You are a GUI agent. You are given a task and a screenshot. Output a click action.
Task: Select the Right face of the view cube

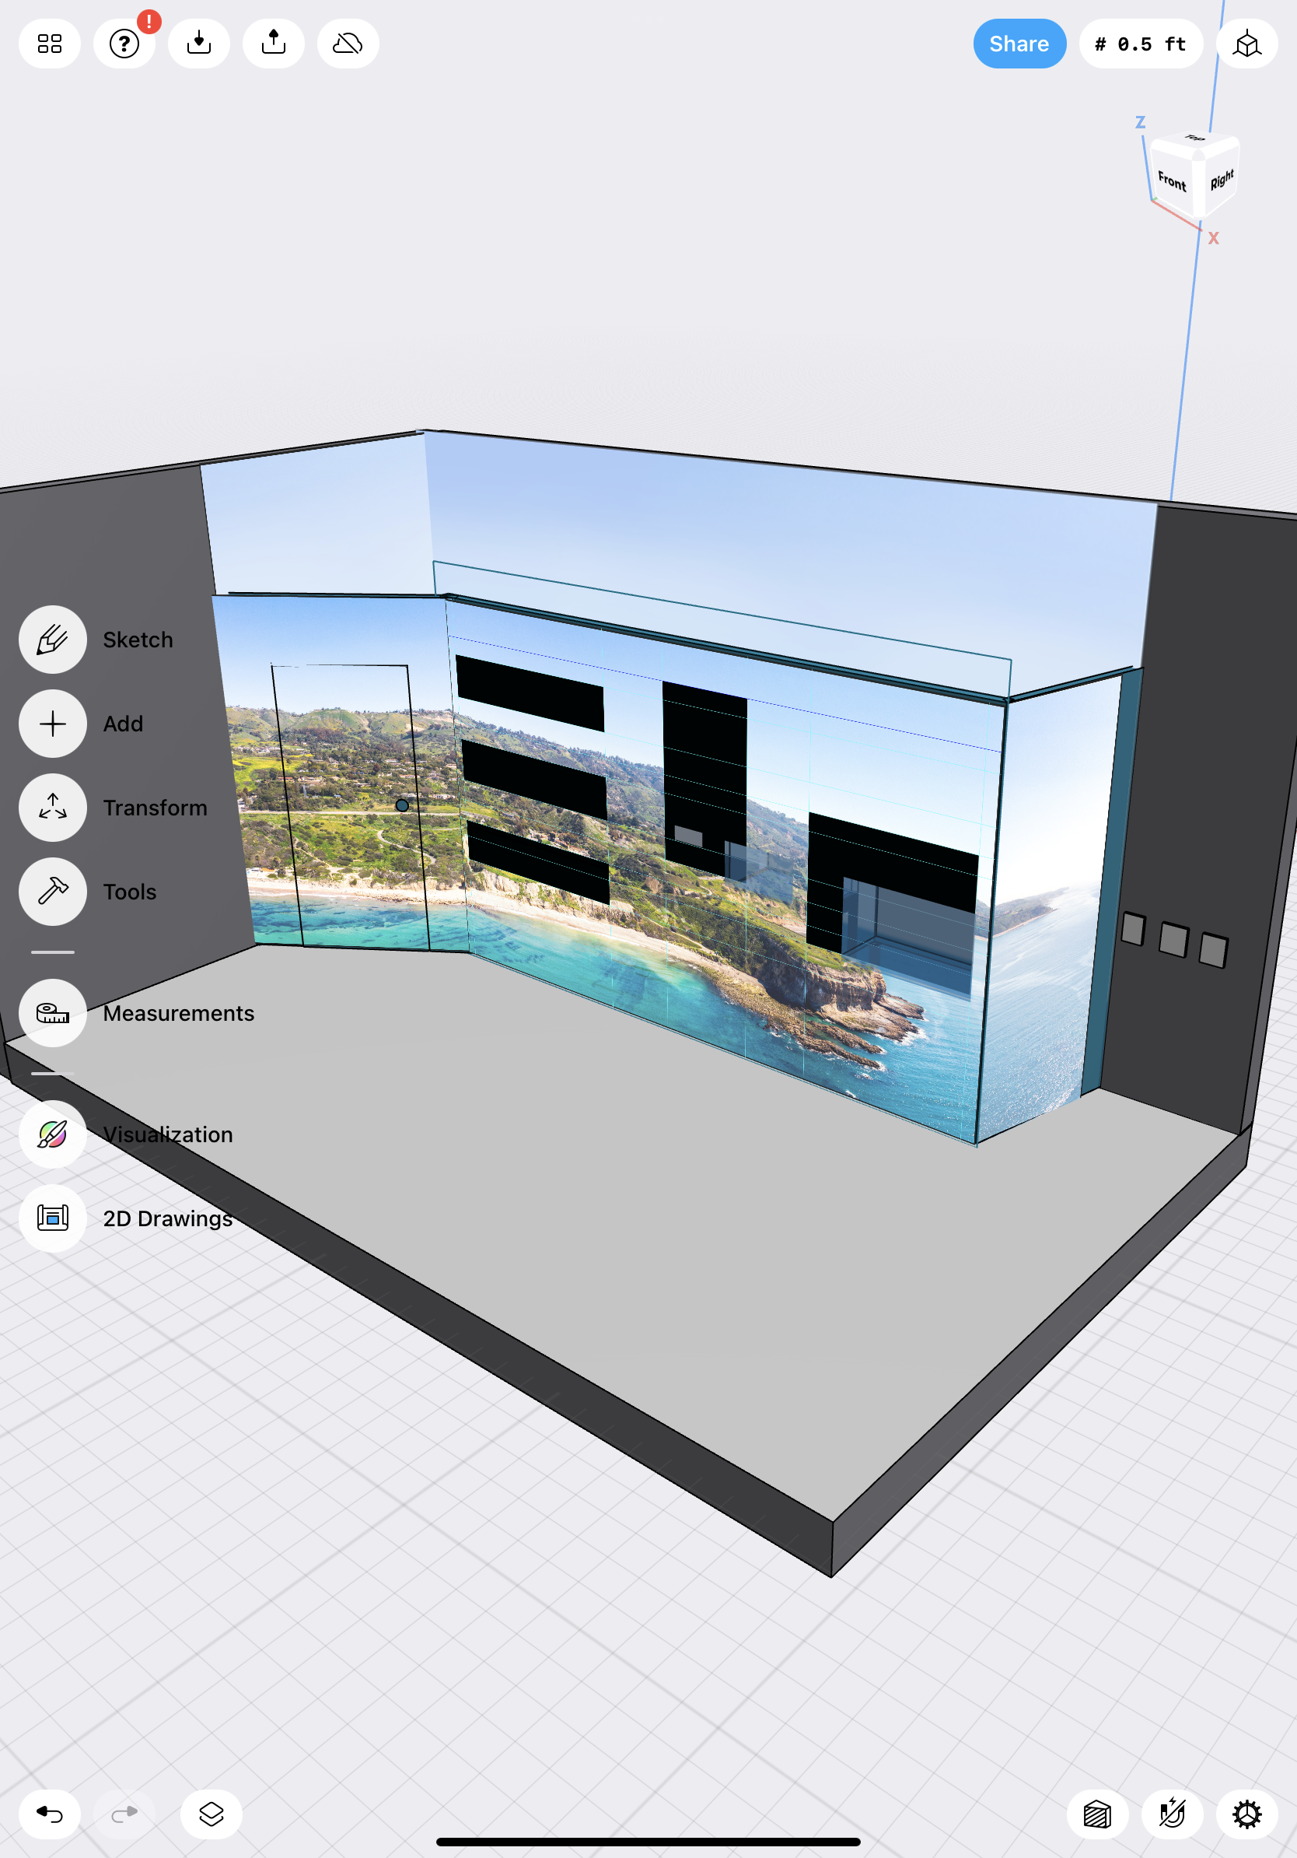point(1221,179)
